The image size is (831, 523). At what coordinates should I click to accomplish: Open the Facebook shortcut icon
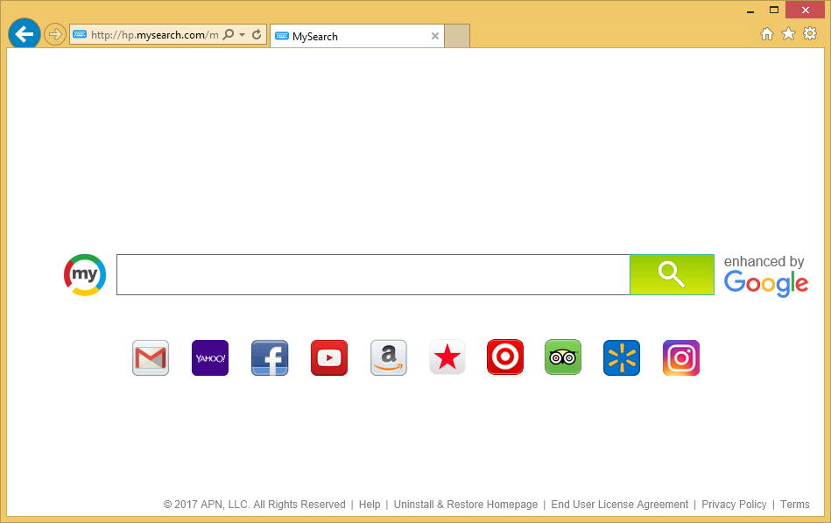(270, 358)
